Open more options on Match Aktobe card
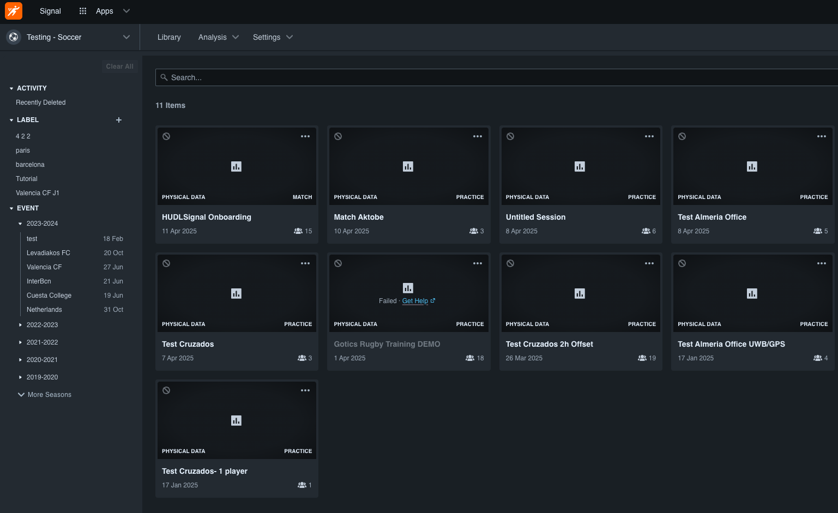Viewport: 838px width, 513px height. click(x=478, y=136)
